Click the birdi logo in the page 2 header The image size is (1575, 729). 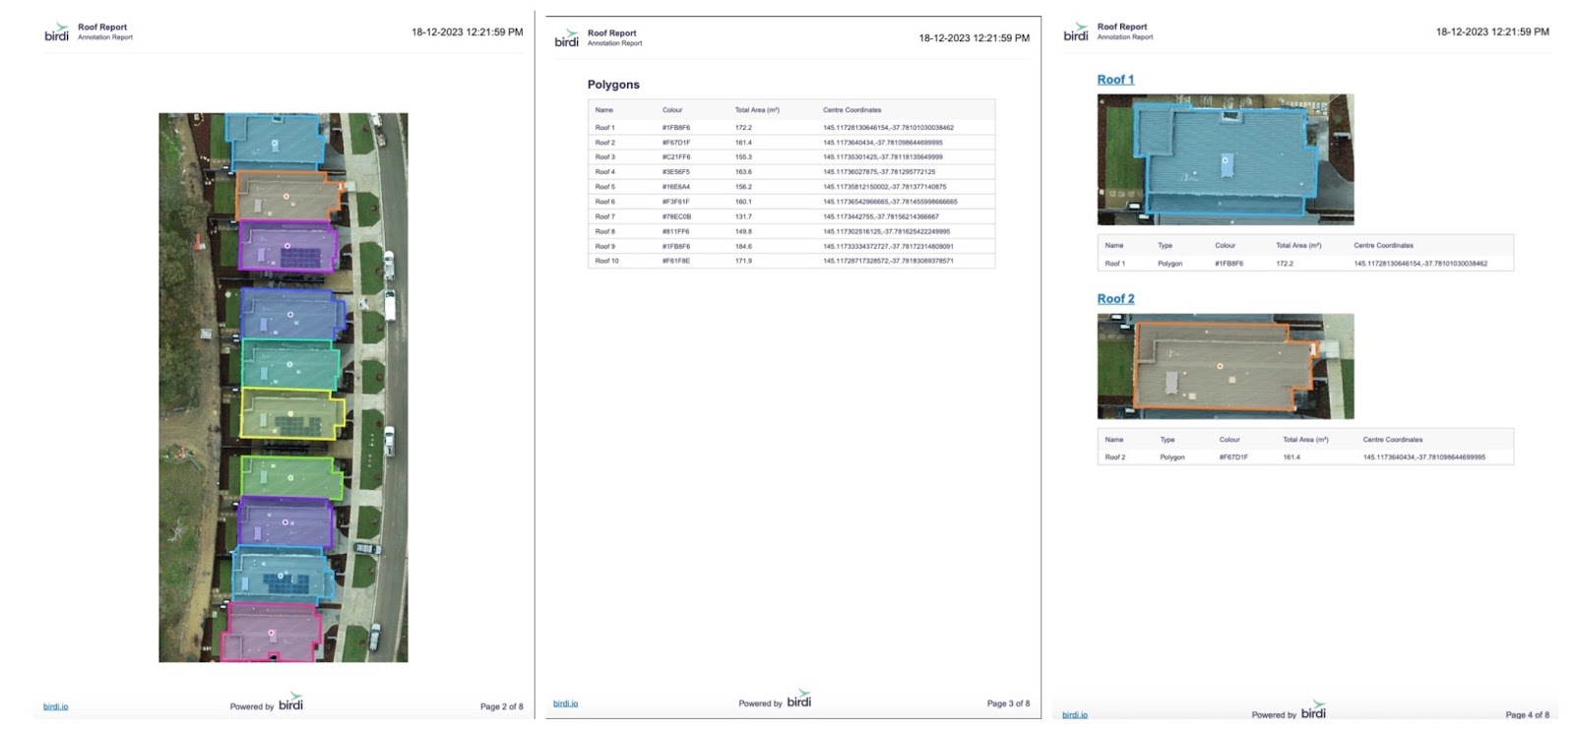(x=57, y=32)
